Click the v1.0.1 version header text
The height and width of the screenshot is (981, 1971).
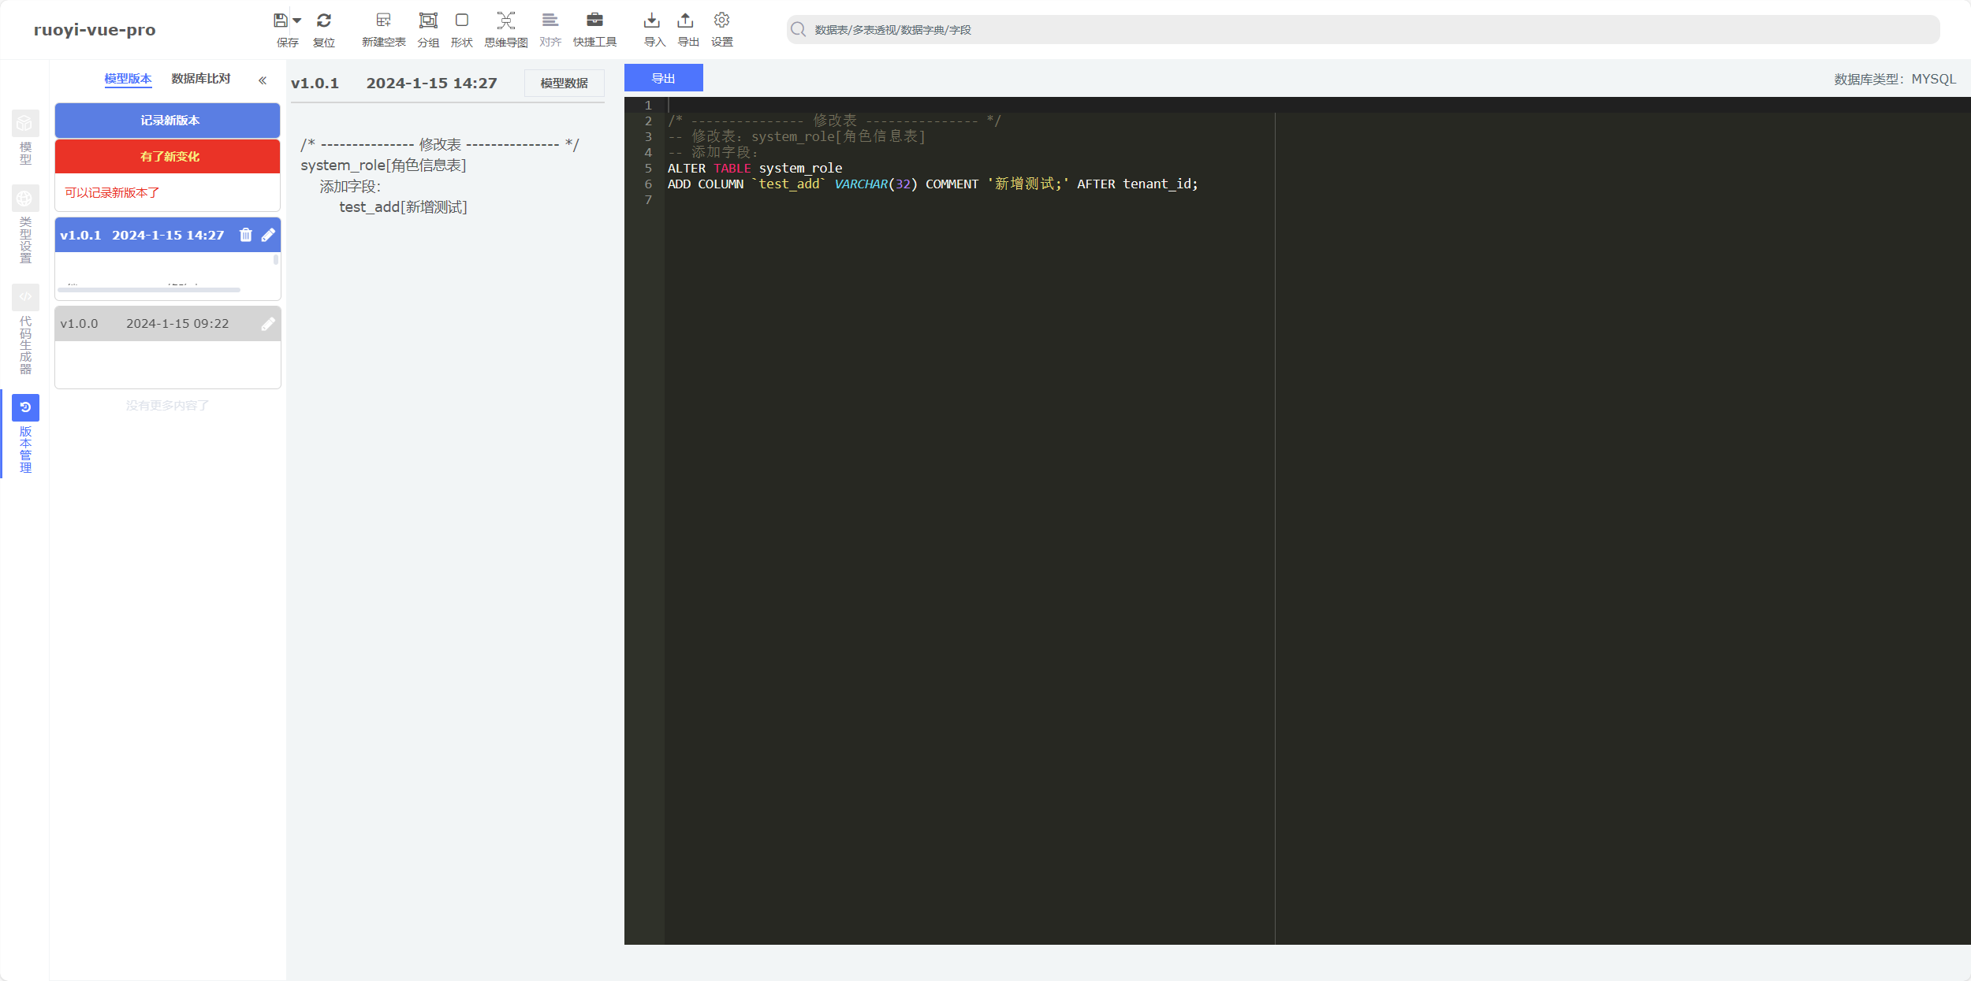click(315, 84)
